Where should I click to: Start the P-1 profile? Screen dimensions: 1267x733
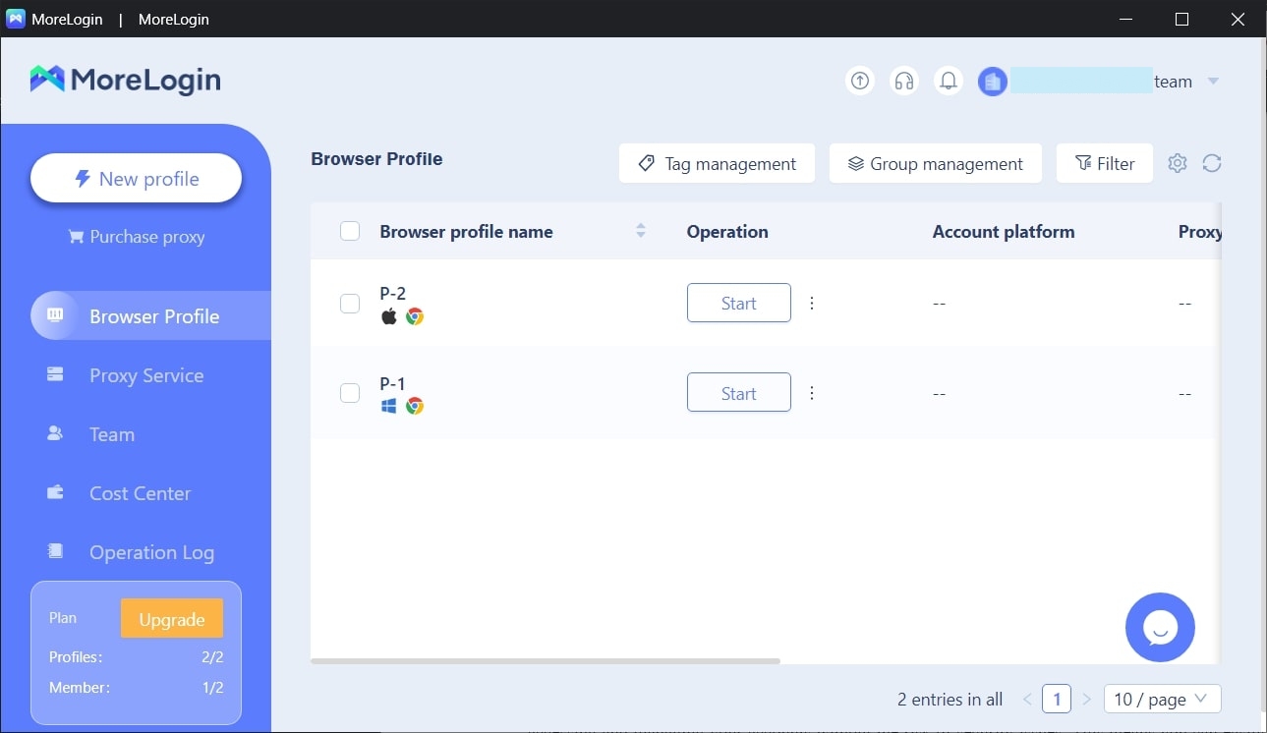pyautogui.click(x=738, y=392)
